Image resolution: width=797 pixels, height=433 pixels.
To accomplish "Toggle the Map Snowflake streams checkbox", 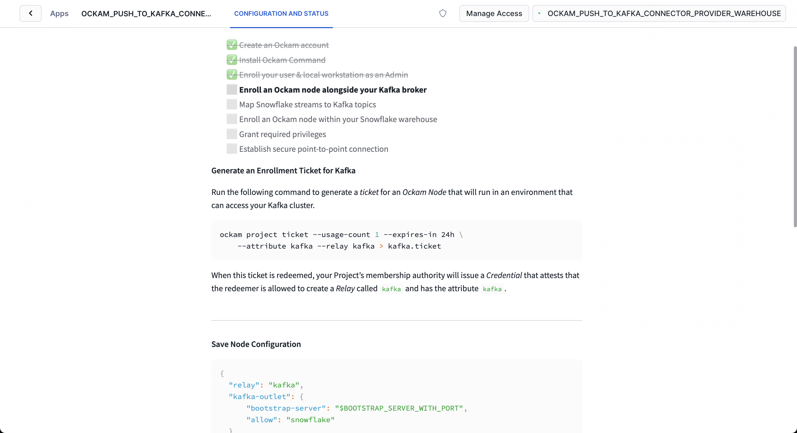I will tap(231, 104).
